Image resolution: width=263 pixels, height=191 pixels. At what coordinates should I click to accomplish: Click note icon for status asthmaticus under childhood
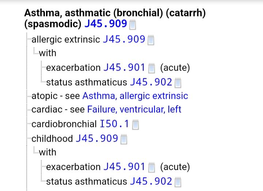(178, 181)
